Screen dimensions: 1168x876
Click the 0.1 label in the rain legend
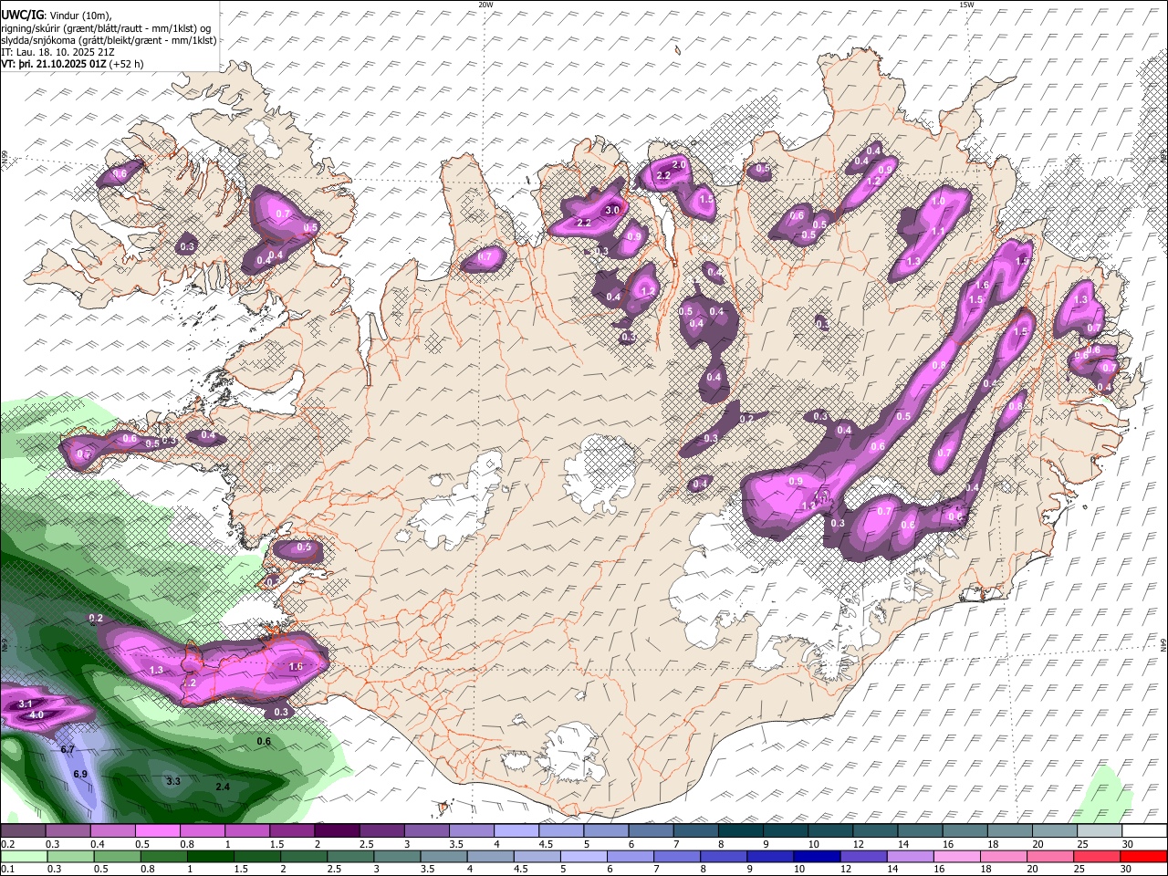7,870
